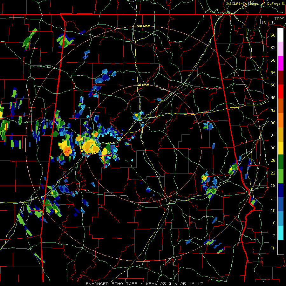The width and height of the screenshot is (286, 286).
Task: Click the "22" legend value
Action: [273, 173]
